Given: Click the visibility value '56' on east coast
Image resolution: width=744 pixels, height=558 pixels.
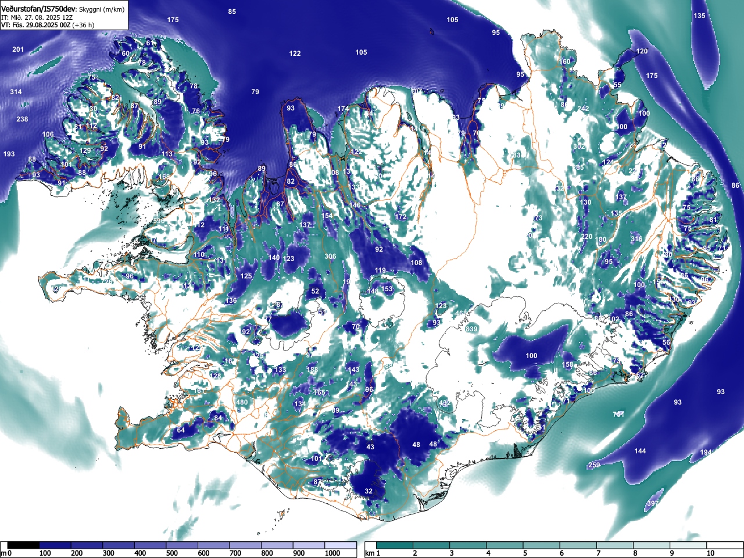Looking at the screenshot, I should coord(666,342).
